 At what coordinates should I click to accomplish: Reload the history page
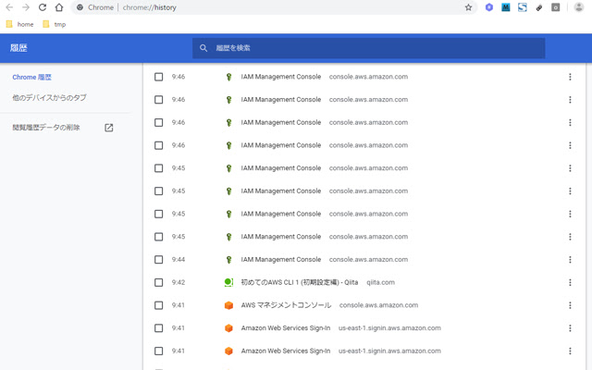pyautogui.click(x=43, y=7)
